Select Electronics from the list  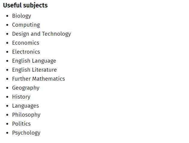tap(26, 52)
